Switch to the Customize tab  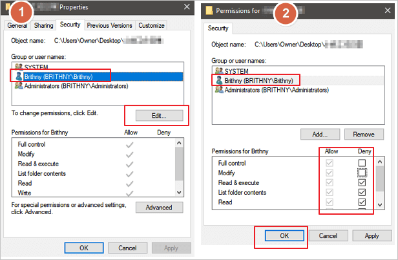[151, 25]
